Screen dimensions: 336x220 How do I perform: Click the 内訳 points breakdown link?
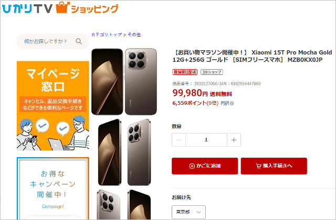225,103
